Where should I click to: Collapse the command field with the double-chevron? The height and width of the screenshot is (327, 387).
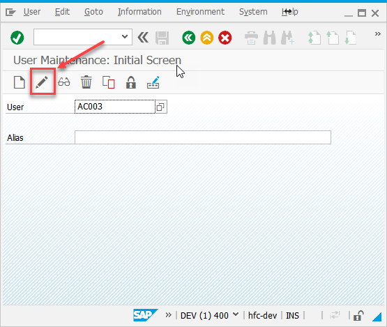point(143,38)
